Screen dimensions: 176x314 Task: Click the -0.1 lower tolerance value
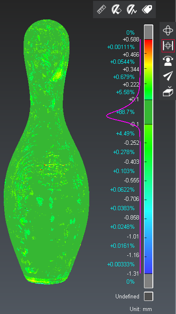coord(135,125)
